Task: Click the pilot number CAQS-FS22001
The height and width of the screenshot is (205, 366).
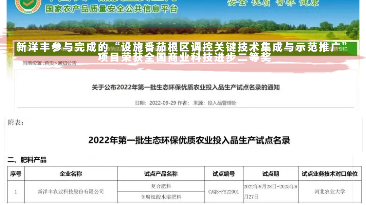Action: pos(224,192)
